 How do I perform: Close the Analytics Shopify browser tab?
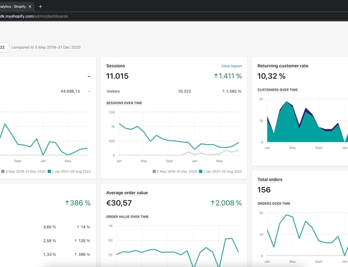pos(32,6)
